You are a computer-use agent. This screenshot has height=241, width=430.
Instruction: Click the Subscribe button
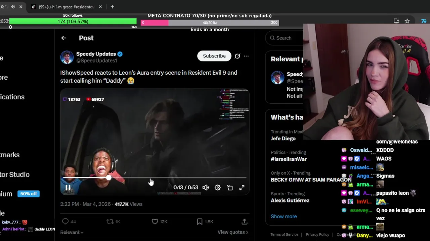coord(214,56)
